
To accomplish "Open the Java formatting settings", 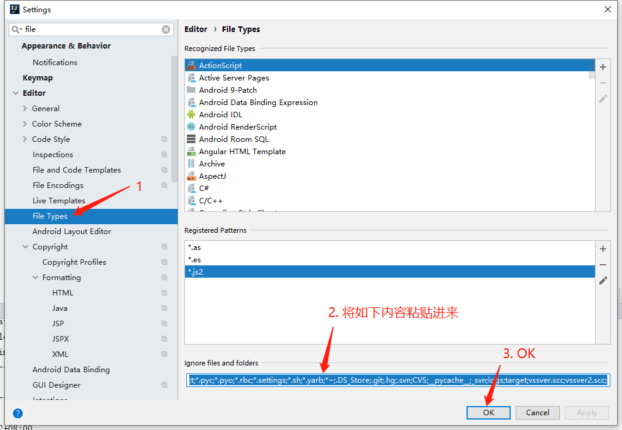I will [x=60, y=308].
